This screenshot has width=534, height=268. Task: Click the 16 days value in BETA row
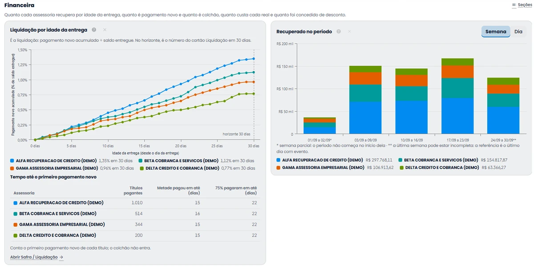coord(198,214)
